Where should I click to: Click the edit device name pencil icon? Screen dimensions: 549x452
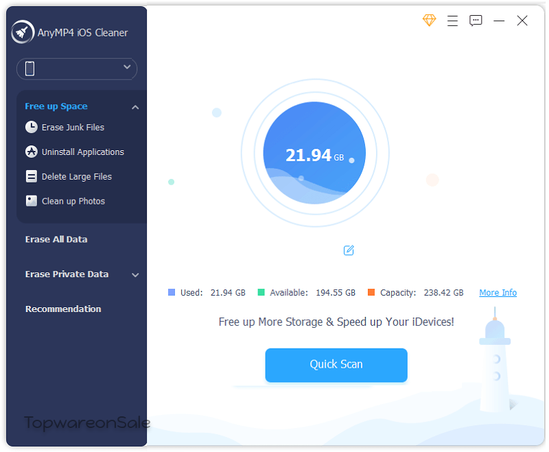click(349, 250)
